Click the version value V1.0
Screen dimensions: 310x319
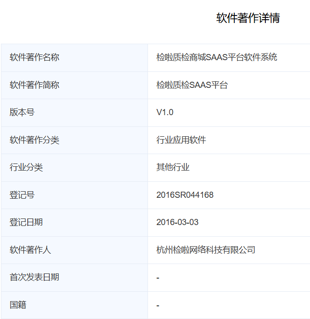[165, 112]
